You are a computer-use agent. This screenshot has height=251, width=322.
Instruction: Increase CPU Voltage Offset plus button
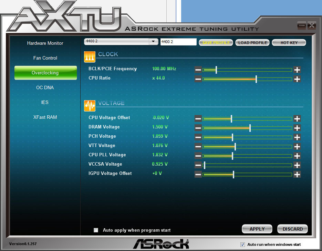pos(297,119)
